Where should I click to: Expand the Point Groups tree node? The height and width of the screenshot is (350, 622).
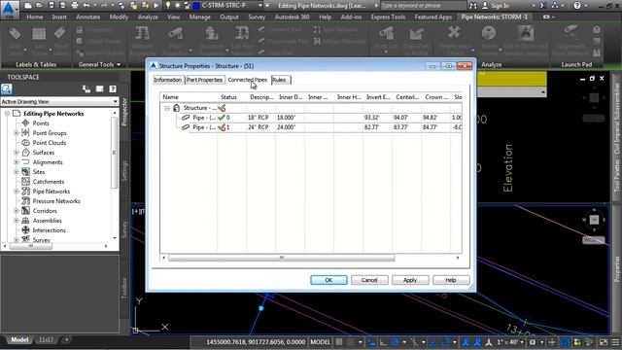17,133
